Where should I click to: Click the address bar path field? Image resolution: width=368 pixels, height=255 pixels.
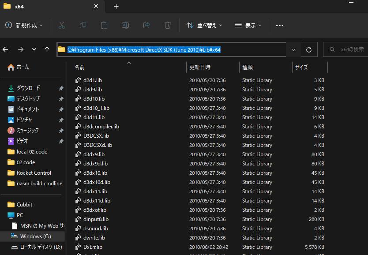(172, 49)
